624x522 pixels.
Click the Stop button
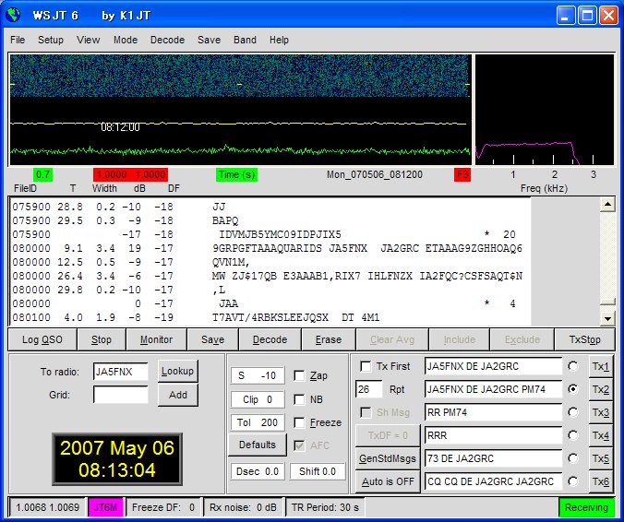102,340
